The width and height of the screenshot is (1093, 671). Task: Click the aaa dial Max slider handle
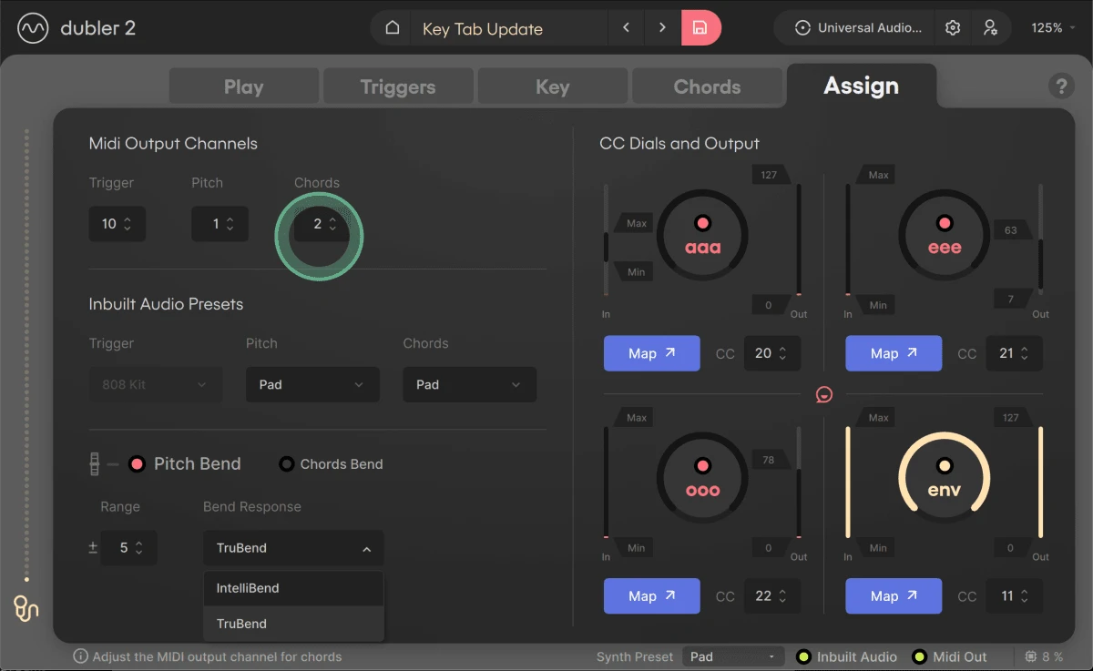point(633,223)
